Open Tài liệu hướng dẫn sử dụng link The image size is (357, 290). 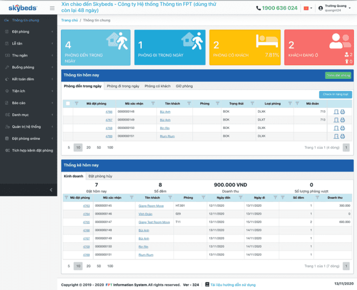[x=233, y=285]
